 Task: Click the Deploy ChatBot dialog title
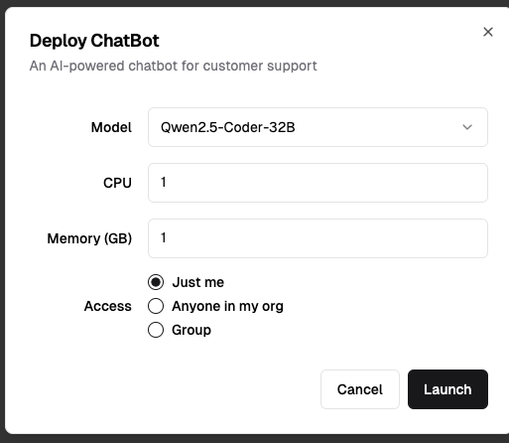[94, 41]
